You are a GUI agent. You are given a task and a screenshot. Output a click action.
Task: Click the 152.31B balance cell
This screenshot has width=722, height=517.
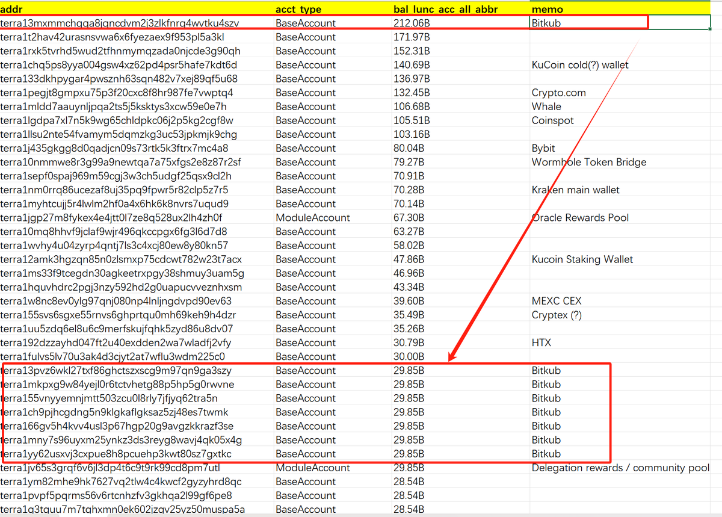pos(460,51)
